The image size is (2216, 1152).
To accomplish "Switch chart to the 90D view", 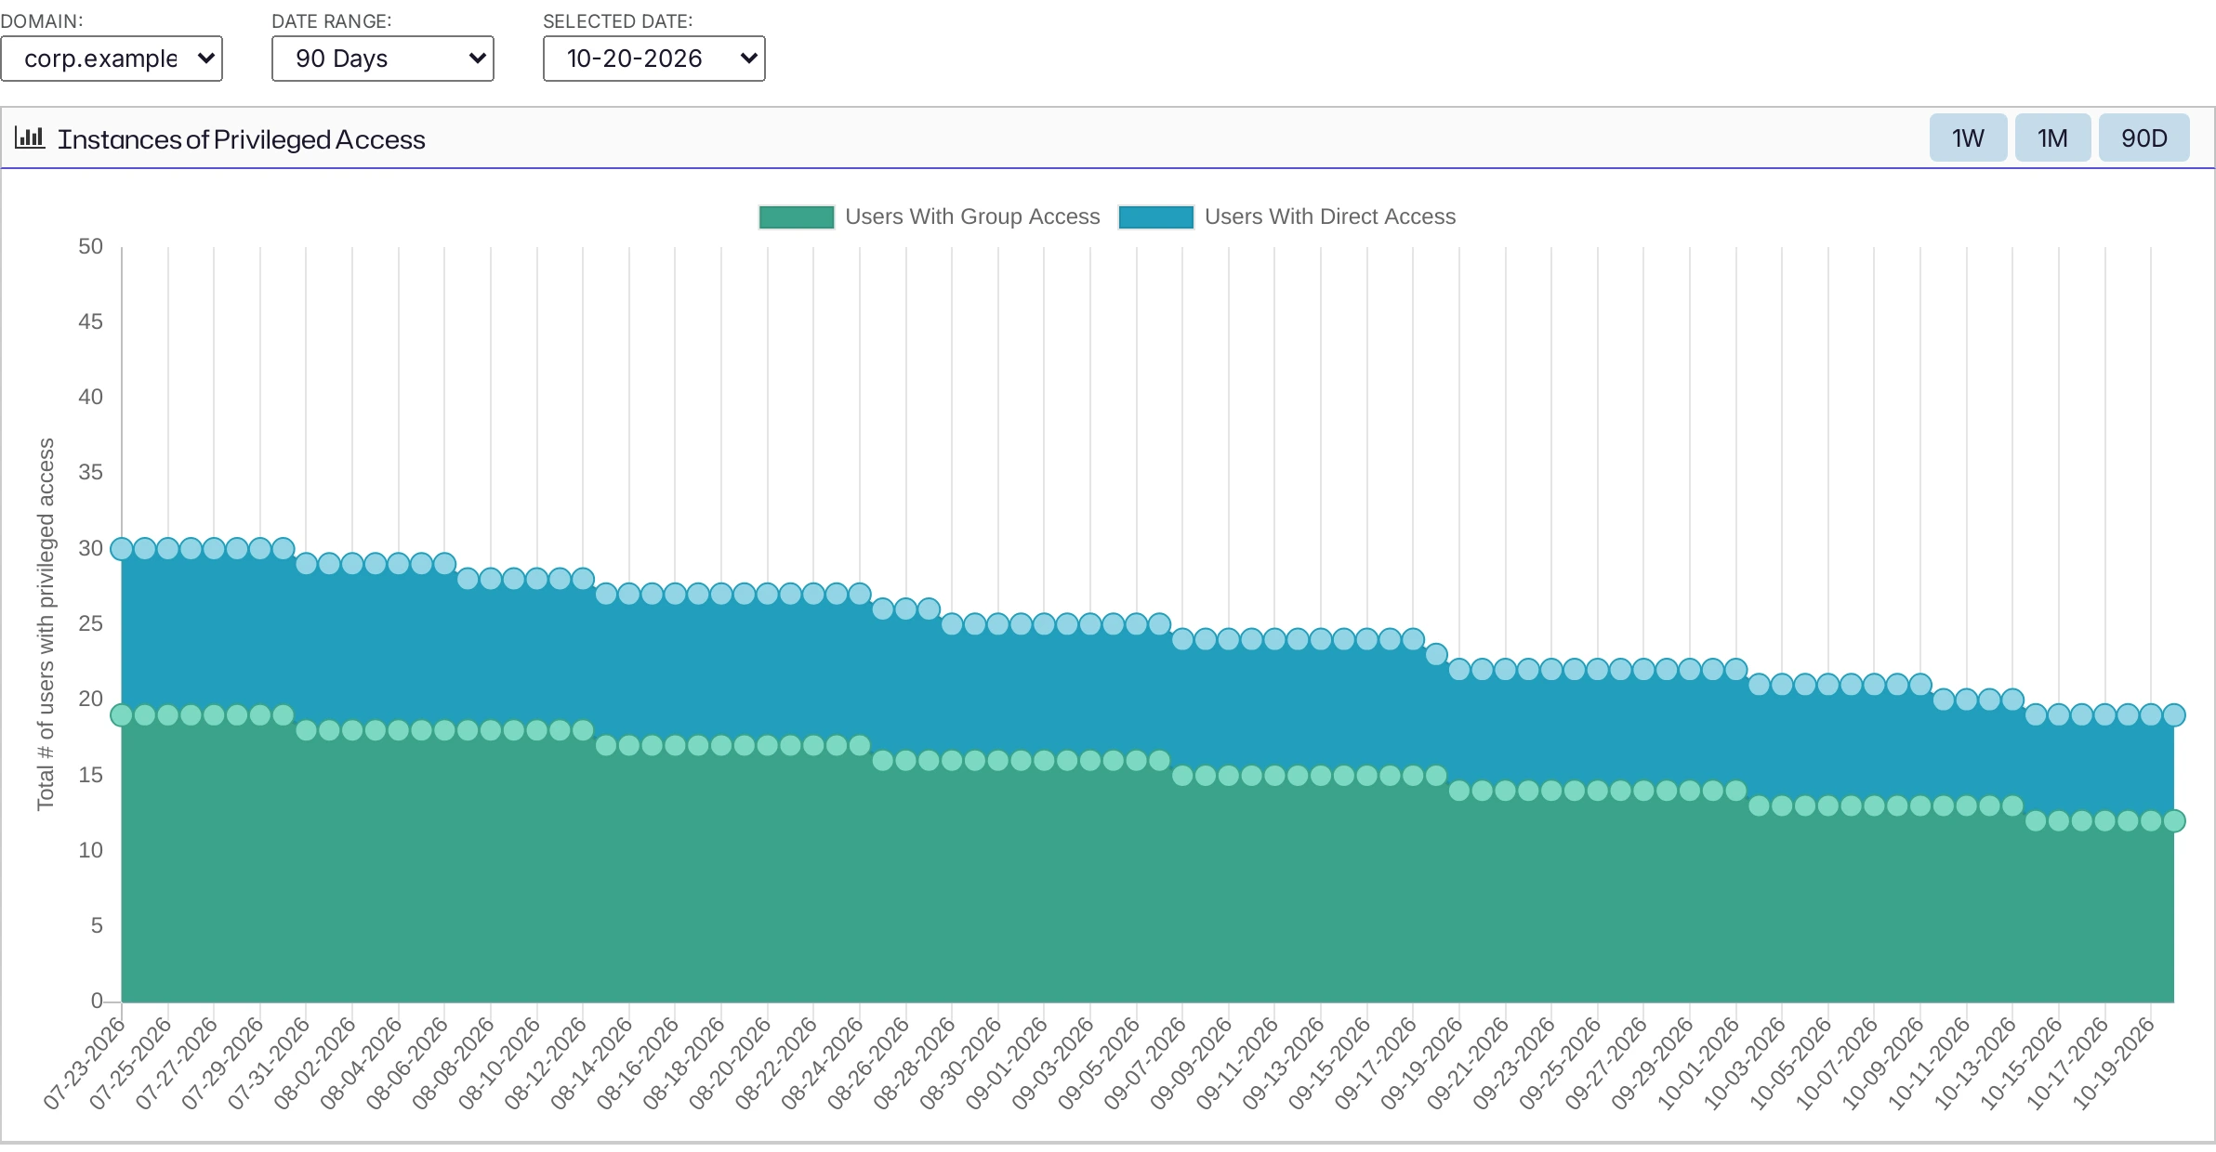I will [2143, 138].
